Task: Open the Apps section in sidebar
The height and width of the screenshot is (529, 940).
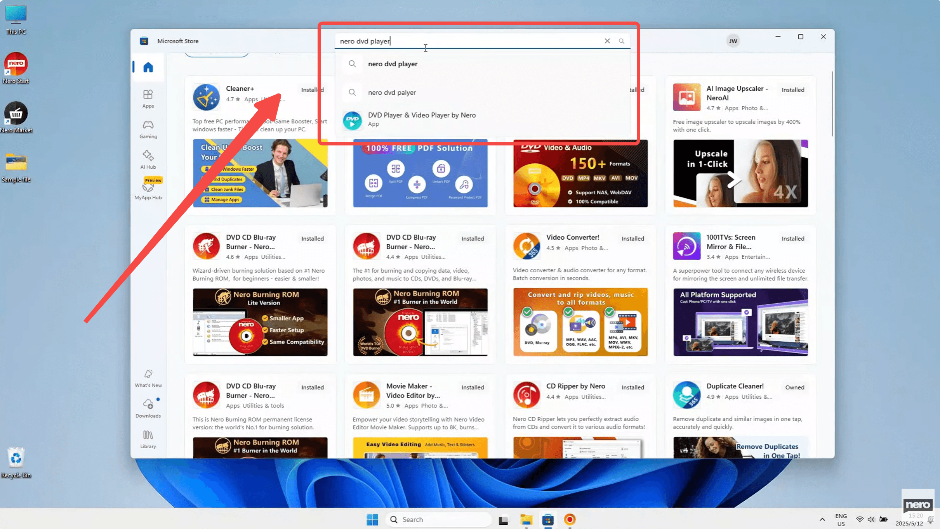Action: 148,99
